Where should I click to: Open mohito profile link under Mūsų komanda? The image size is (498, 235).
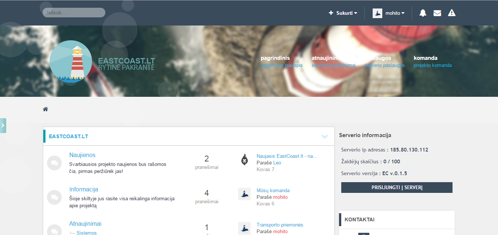(x=280, y=197)
